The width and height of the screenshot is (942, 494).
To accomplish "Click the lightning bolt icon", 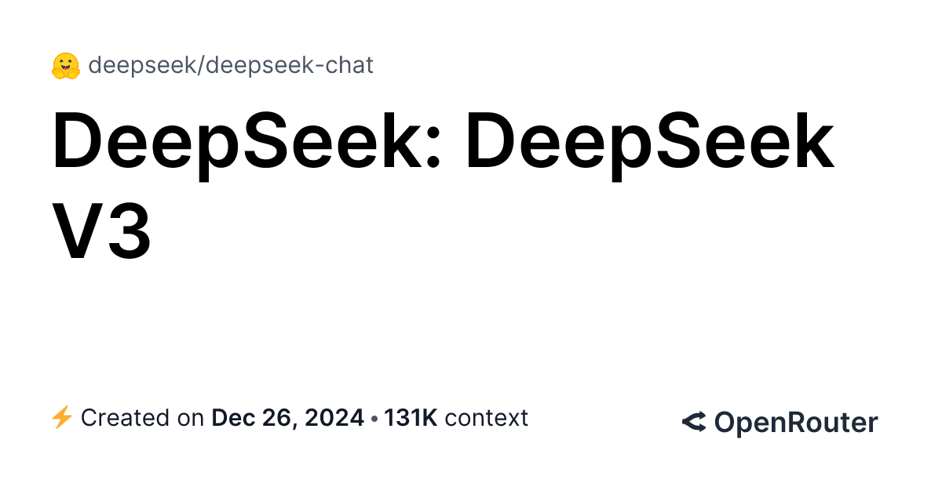I will click(61, 418).
